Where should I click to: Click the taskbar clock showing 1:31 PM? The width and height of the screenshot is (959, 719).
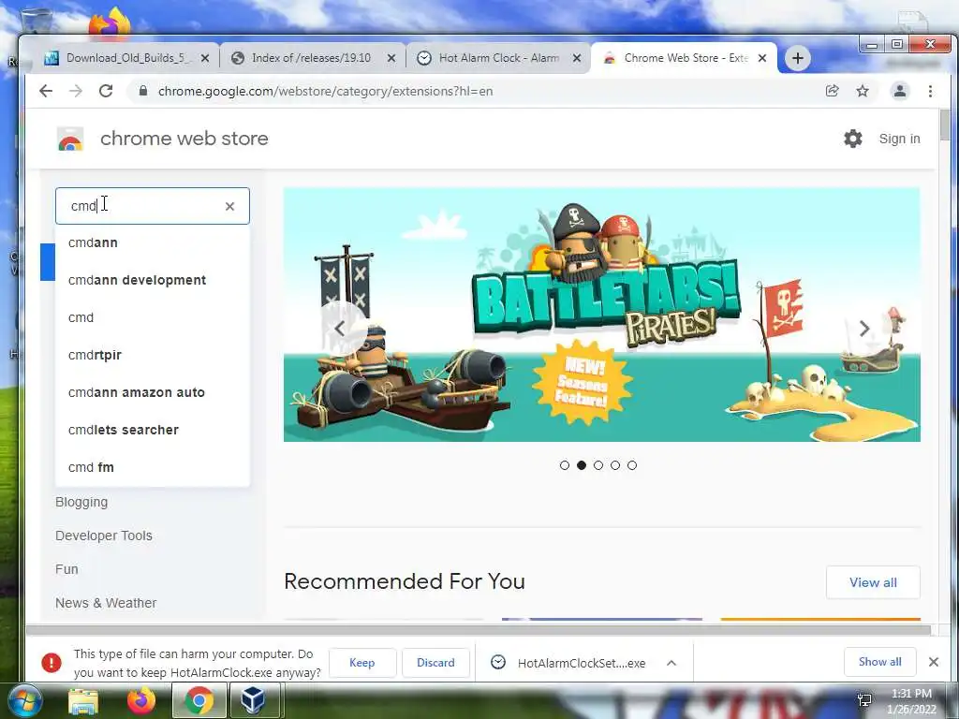click(911, 701)
